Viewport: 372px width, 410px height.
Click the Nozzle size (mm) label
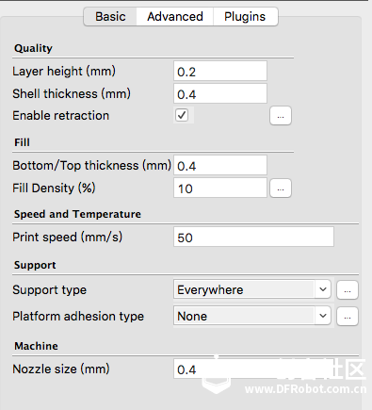[61, 369]
